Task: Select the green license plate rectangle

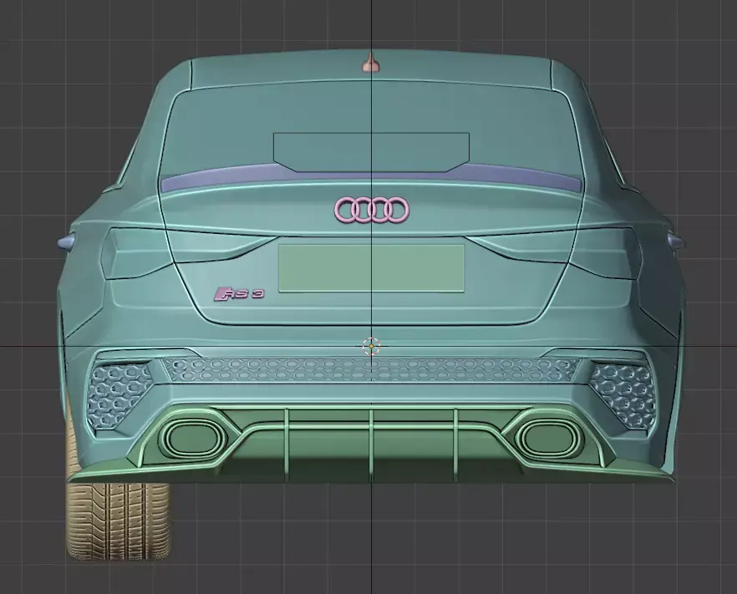Action: tap(371, 268)
